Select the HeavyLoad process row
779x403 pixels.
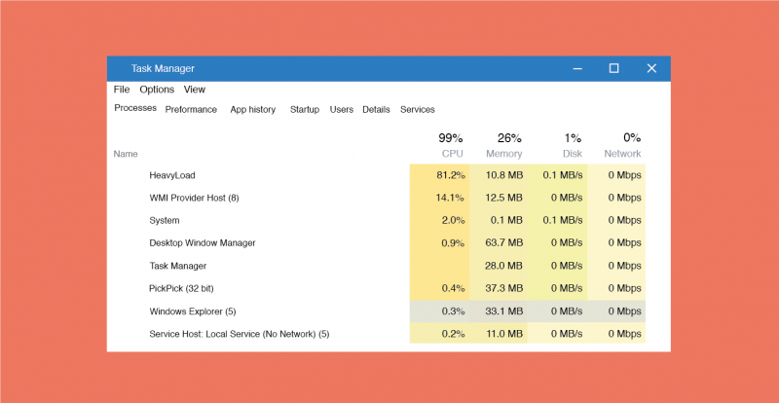pyautogui.click(x=172, y=175)
